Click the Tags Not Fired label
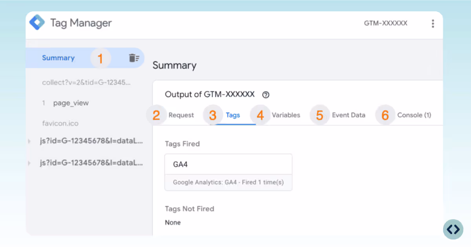 [x=190, y=209]
